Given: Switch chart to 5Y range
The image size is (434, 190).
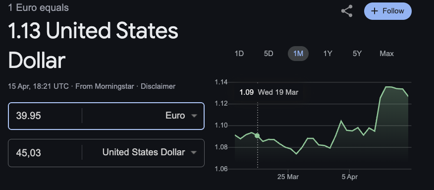Looking at the screenshot, I should [x=357, y=54].
